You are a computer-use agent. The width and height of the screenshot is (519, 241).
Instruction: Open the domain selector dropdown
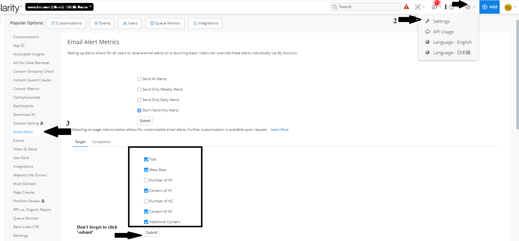(x=59, y=7)
